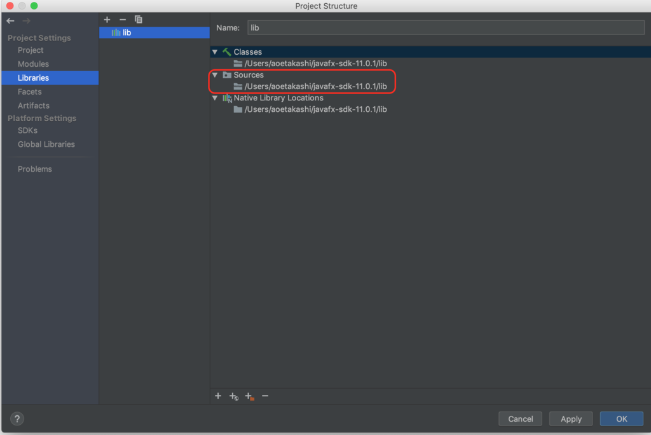Click the Native Library Locations icon
This screenshot has height=435, width=651.
tap(227, 98)
